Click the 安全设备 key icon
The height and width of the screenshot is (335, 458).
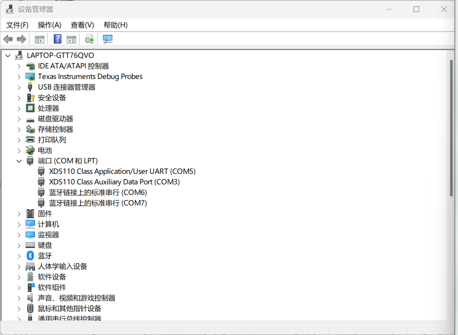coord(31,98)
